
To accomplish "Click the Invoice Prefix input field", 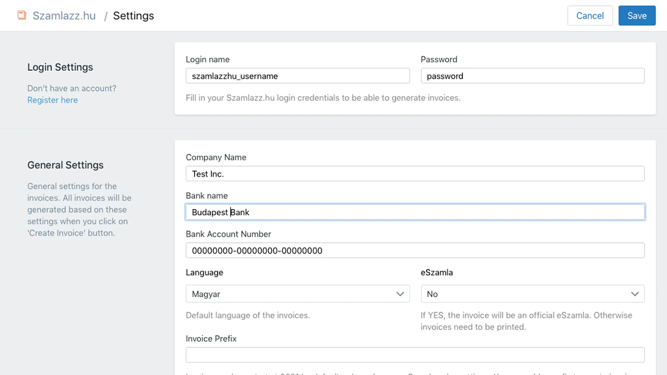I will click(415, 355).
